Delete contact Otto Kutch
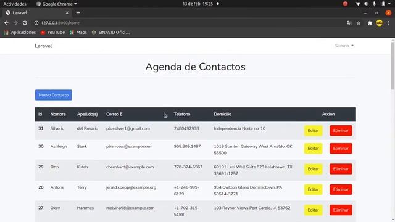 pos(341,169)
